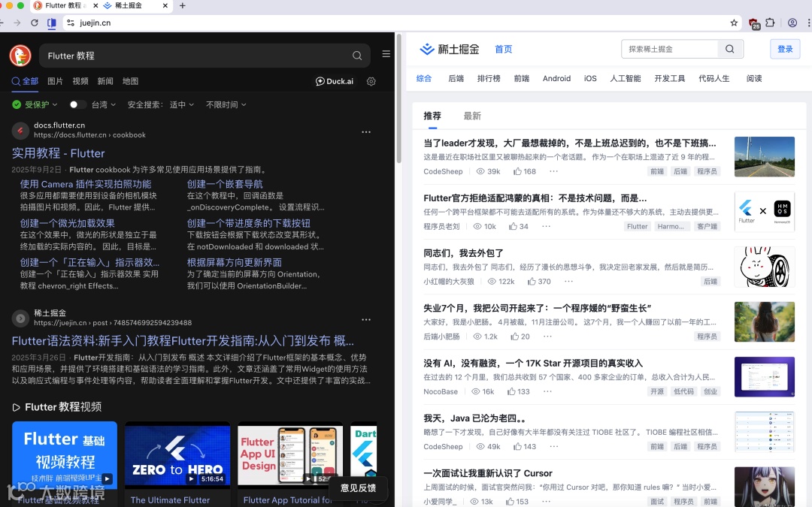Open 一次面试让我重新认识了 Cursor article
This screenshot has width=812, height=507.
[x=488, y=473]
